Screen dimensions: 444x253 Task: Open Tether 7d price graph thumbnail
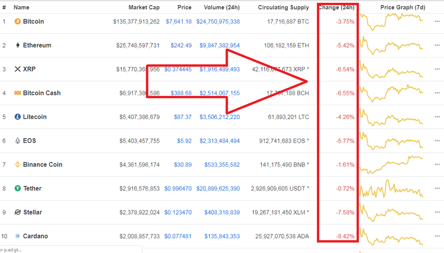391,188
